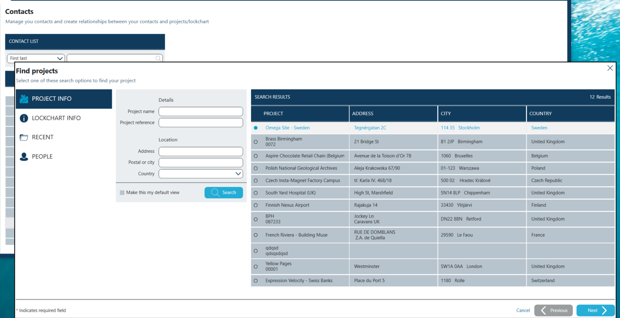Close the Find projects dialog
Image resolution: width=620 pixels, height=318 pixels.
[610, 68]
